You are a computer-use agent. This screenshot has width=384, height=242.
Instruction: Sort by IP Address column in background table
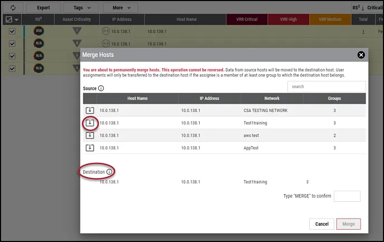[x=122, y=20]
